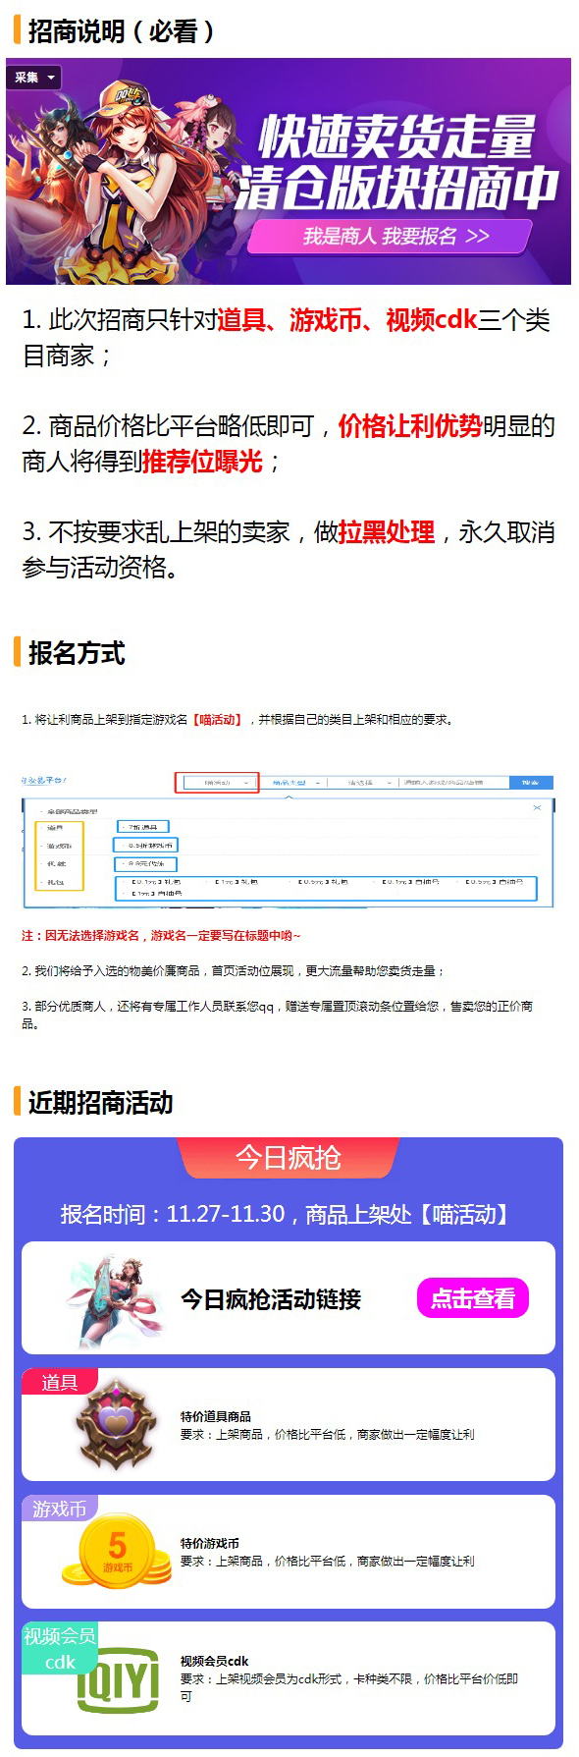Click the green iQIYI logo icon
Image resolution: width=579 pixels, height=1757 pixels.
coord(118,1679)
